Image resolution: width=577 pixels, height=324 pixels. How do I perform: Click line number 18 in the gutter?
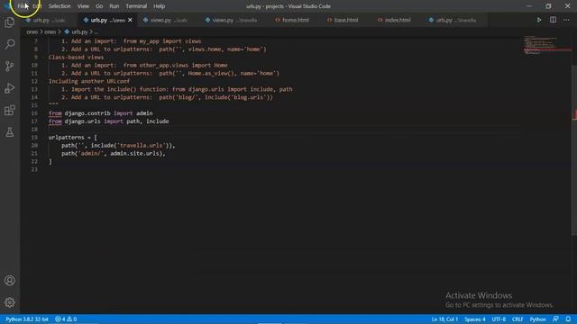(x=34, y=130)
